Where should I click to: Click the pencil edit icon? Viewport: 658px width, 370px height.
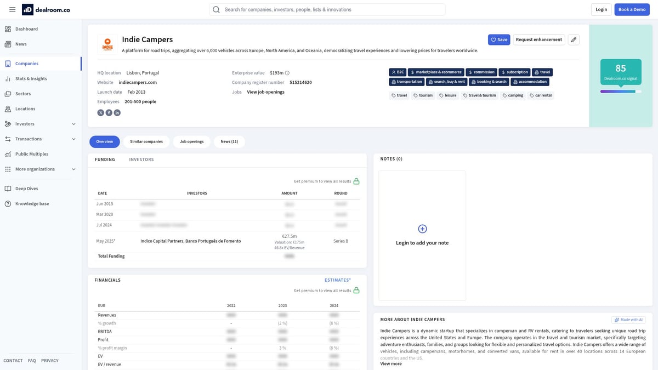point(573,39)
